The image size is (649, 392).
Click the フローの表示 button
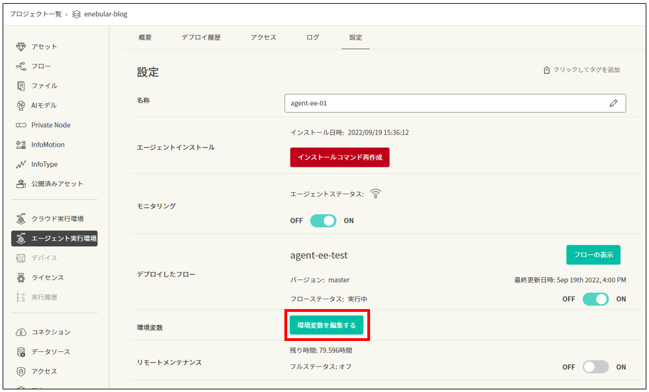coord(593,255)
